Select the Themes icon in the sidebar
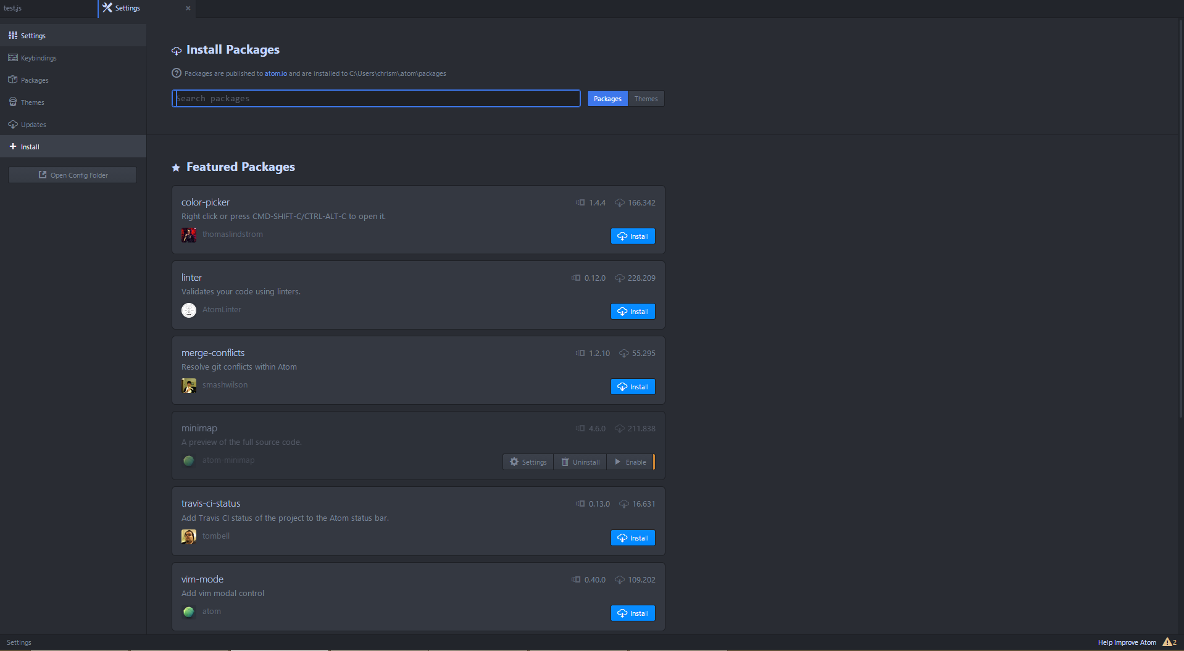Image resolution: width=1184 pixels, height=651 pixels. point(13,102)
